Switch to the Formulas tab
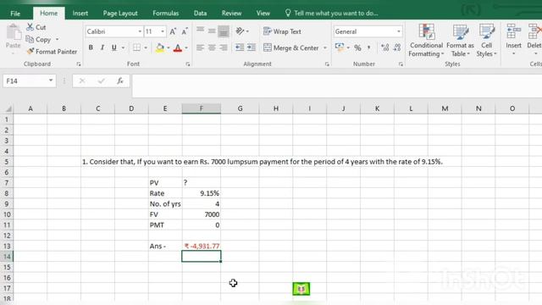Viewport: 542px width, 305px height. (x=166, y=14)
